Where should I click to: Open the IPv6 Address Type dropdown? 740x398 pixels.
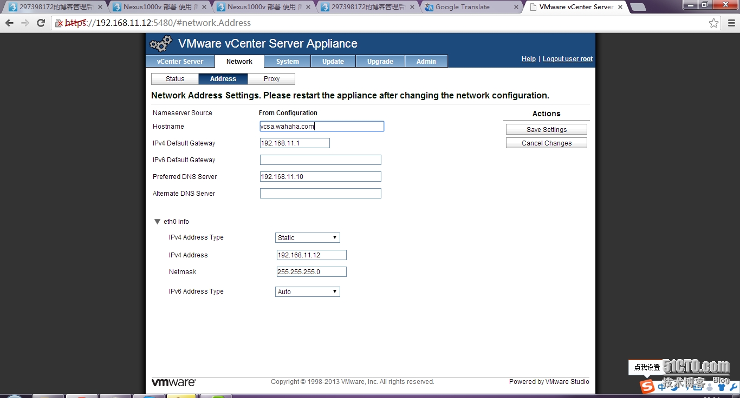pos(308,292)
